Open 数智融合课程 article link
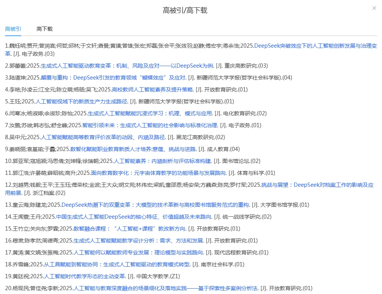The height and width of the screenshot is (294, 382). pyautogui.click(x=129, y=229)
